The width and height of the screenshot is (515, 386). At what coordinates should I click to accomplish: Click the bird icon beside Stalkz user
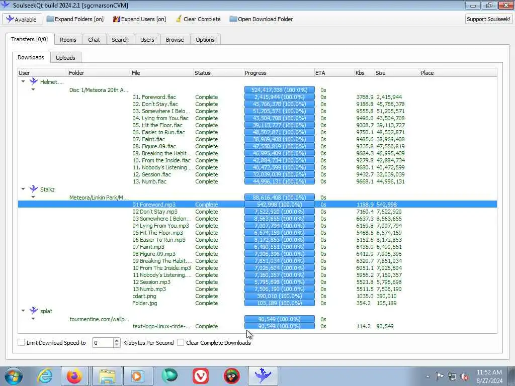click(x=34, y=189)
